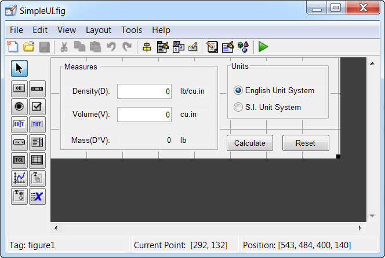The image size is (385, 258).
Task: Open the Align Objects tool
Action: (147, 47)
